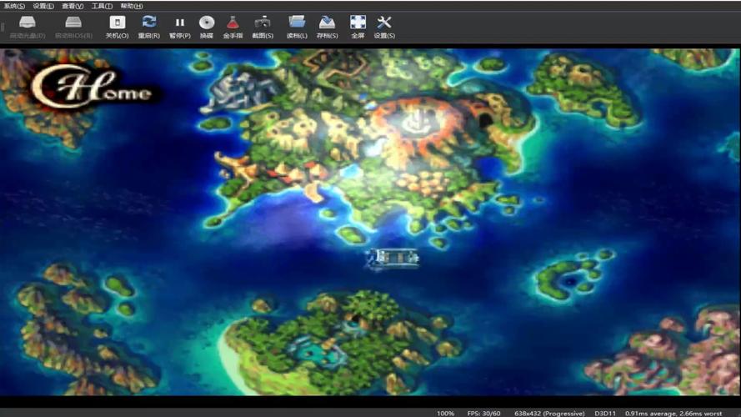The height and width of the screenshot is (417, 741).
Task: Click the D3D11 renderer status text
Action: click(605, 413)
